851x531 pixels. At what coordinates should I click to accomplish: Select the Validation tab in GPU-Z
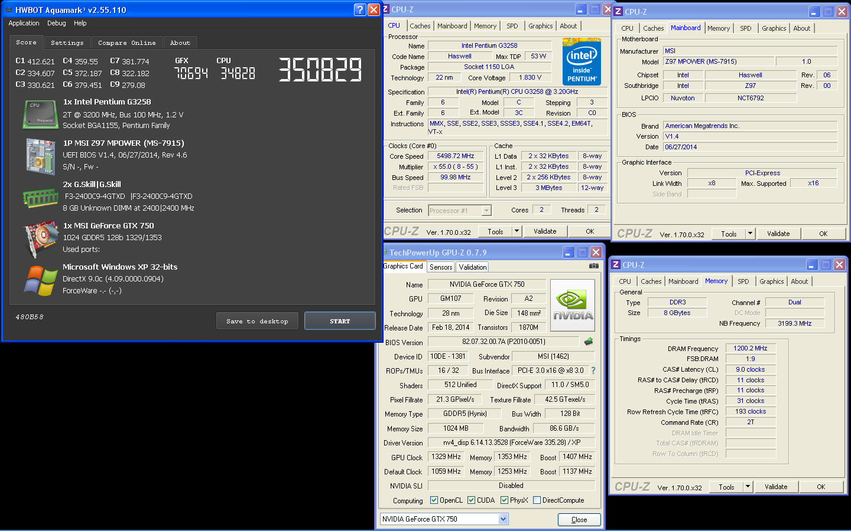point(473,267)
